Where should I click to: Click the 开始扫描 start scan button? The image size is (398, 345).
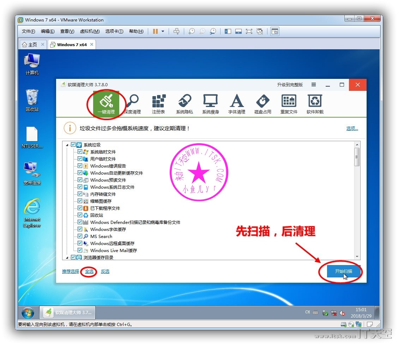(343, 271)
